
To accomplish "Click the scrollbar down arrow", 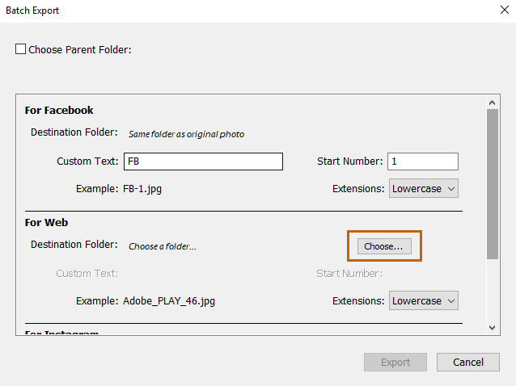I will pos(492,327).
